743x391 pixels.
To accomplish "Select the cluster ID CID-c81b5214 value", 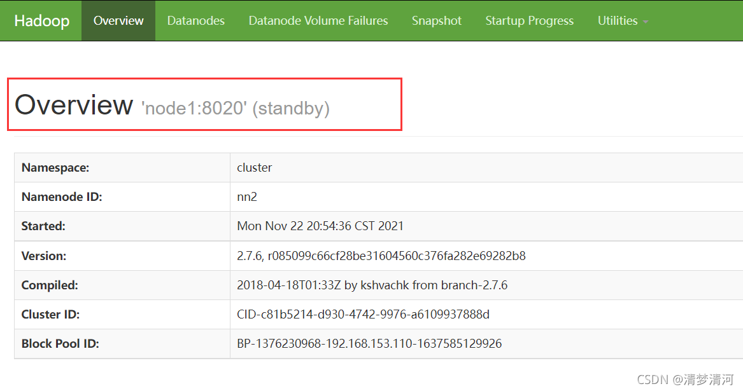I will coord(363,314).
